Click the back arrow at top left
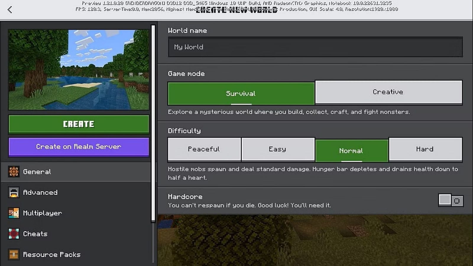473x266 pixels. [x=10, y=9]
